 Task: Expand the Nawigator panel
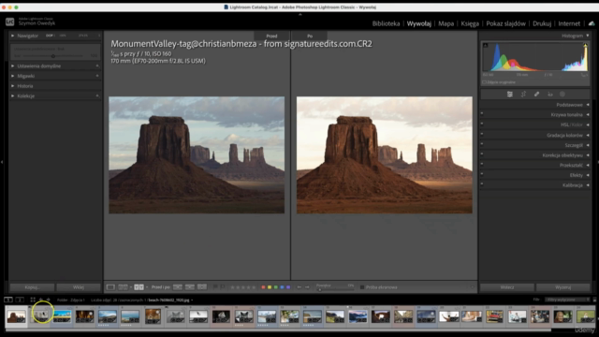[12, 36]
